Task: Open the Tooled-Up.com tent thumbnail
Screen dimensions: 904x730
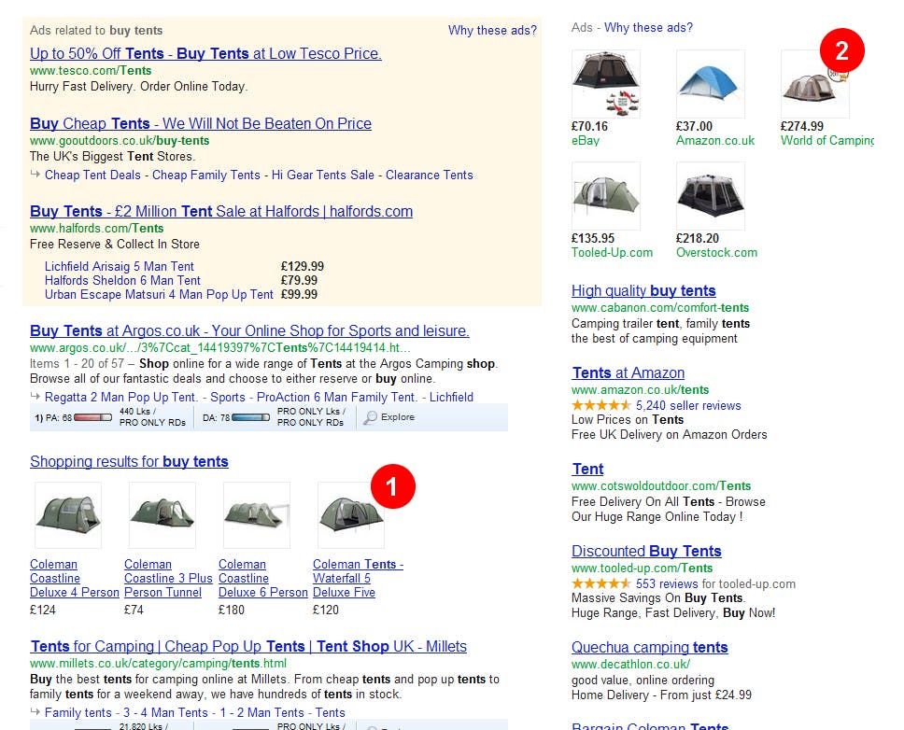Action: (605, 196)
